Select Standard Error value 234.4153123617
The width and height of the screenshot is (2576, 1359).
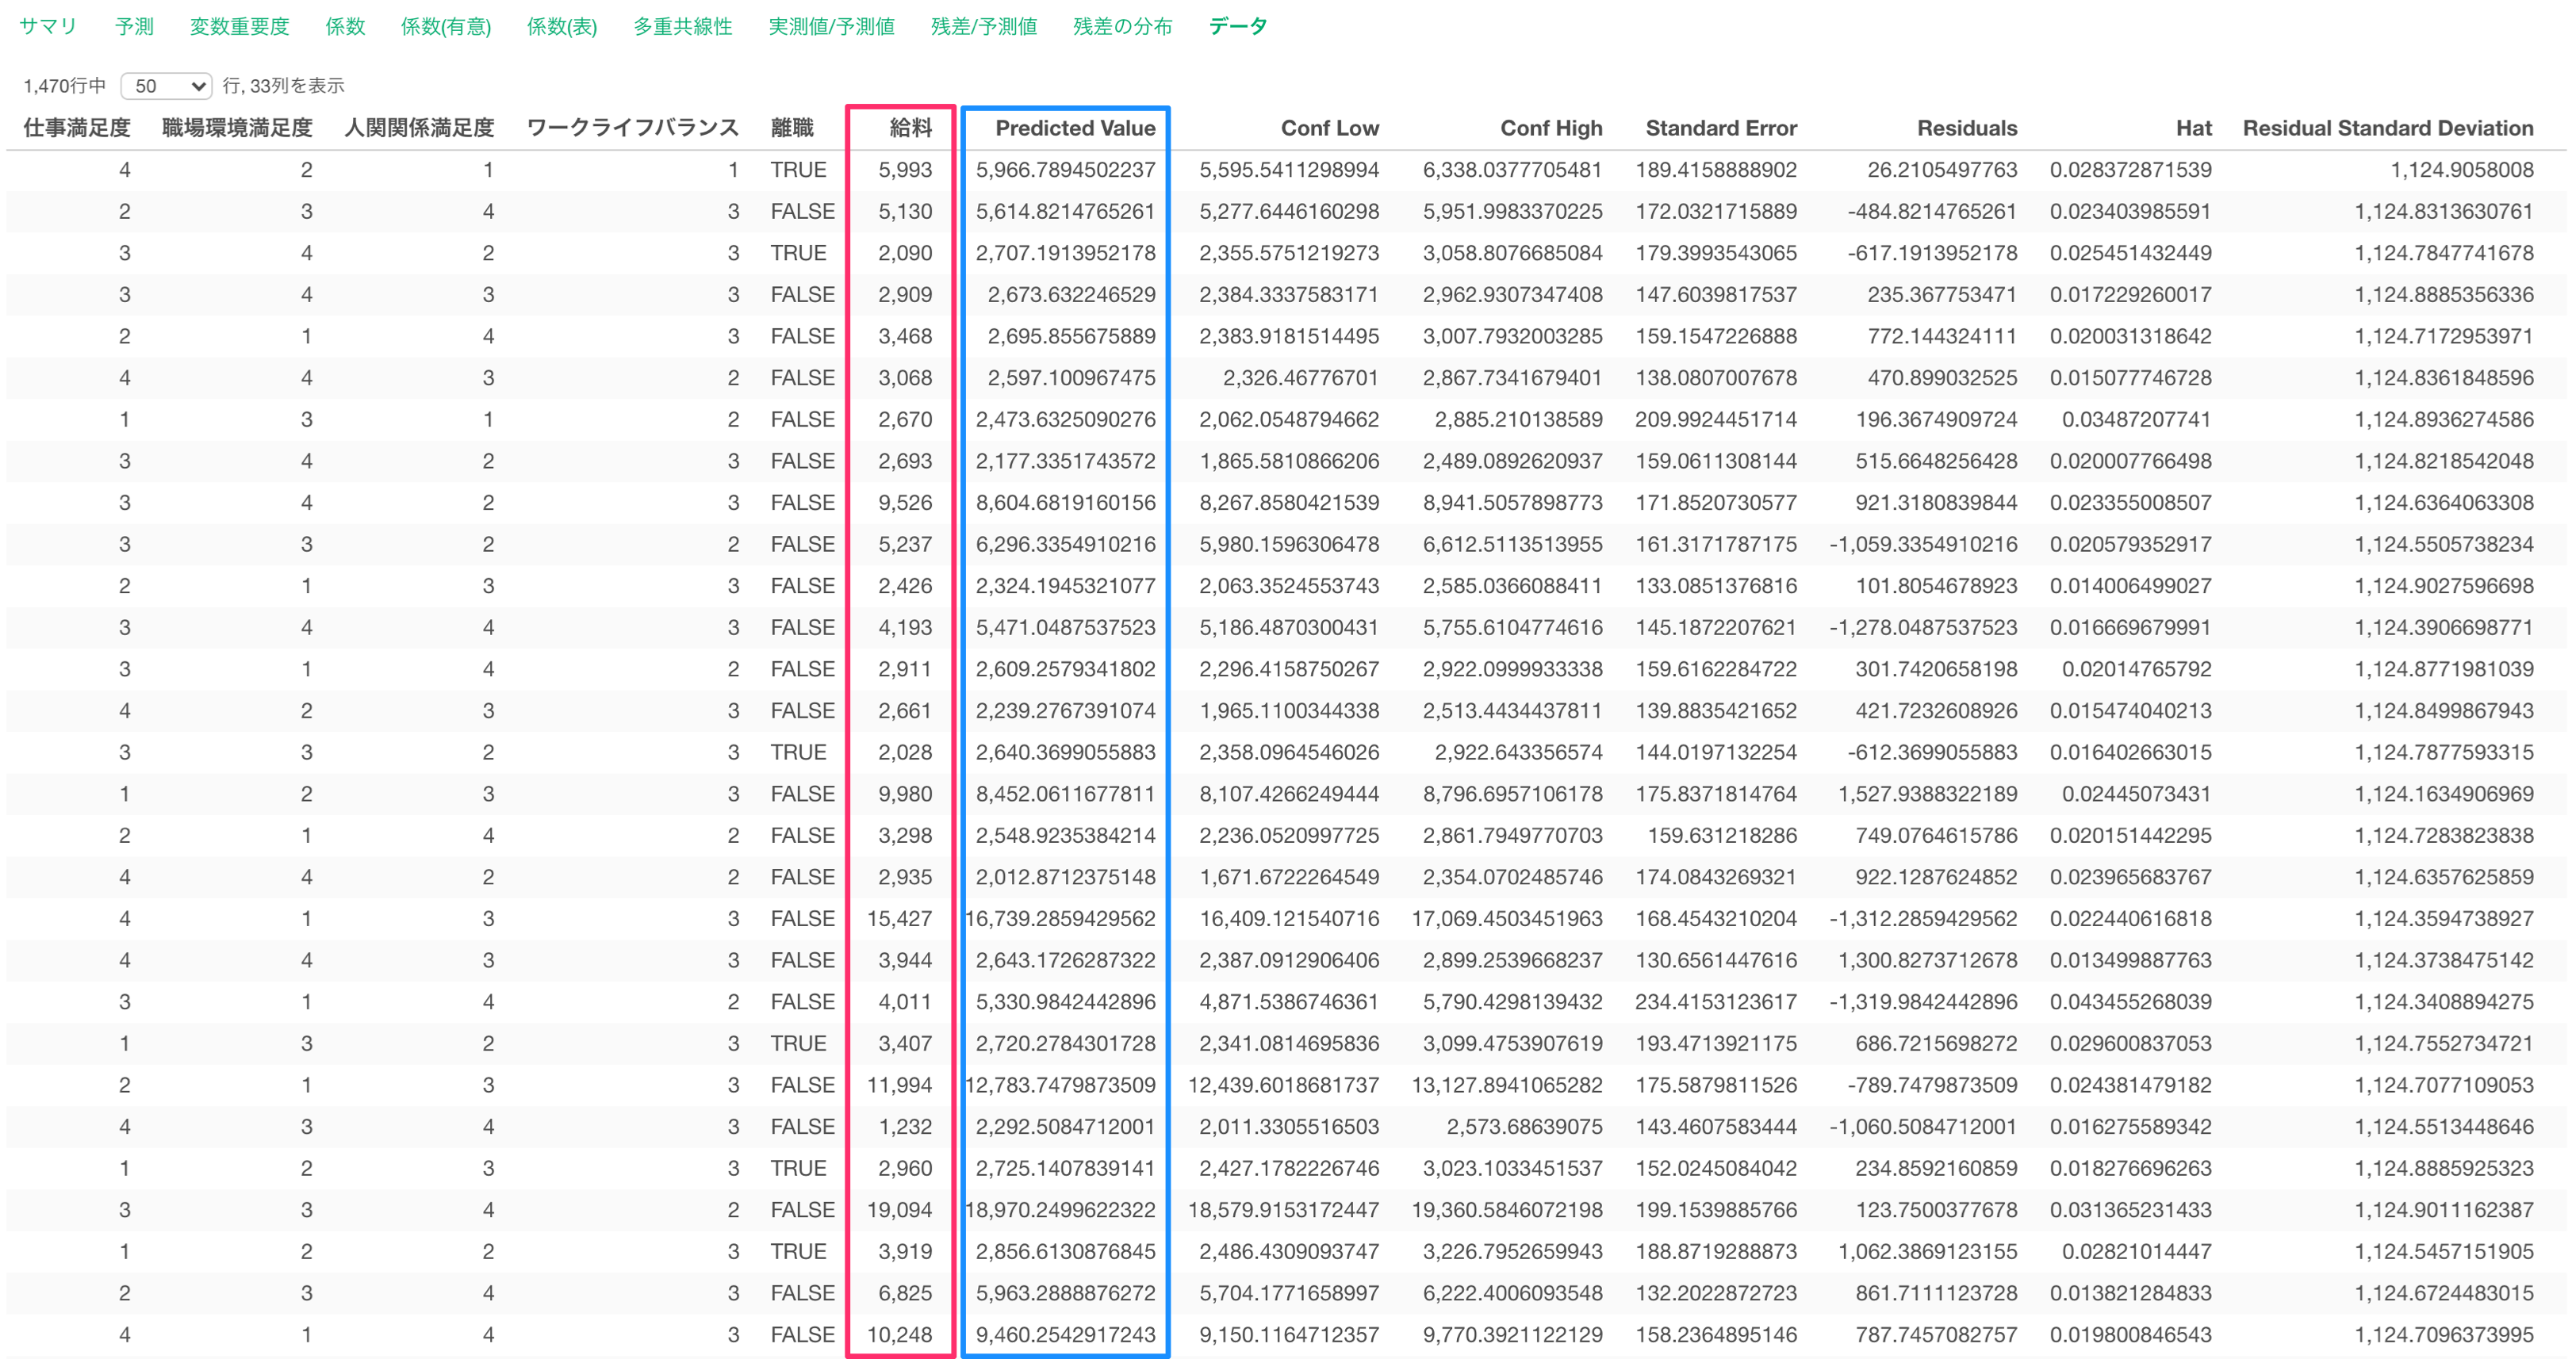(x=1716, y=1001)
